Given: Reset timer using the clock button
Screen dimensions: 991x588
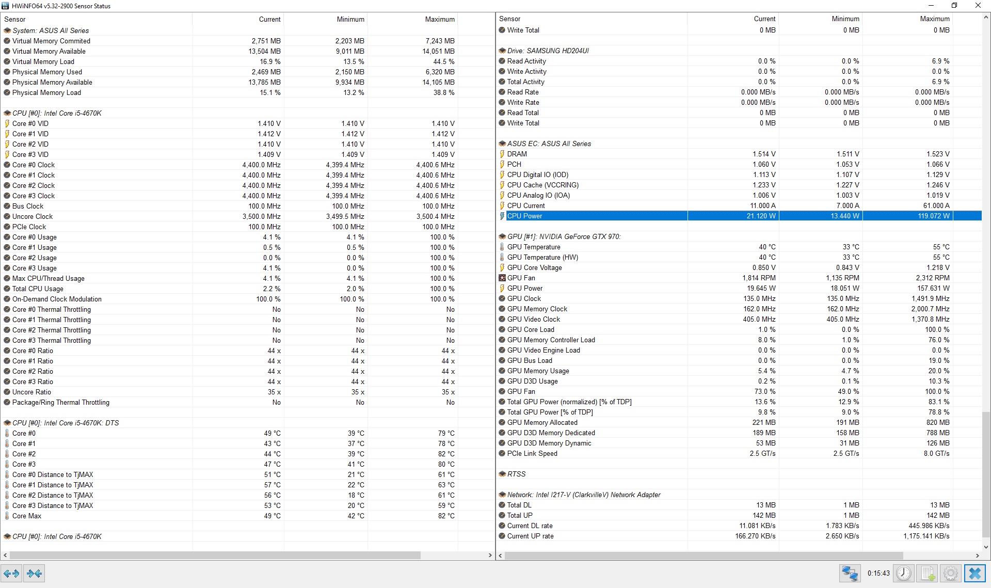Looking at the screenshot, I should click(x=904, y=574).
